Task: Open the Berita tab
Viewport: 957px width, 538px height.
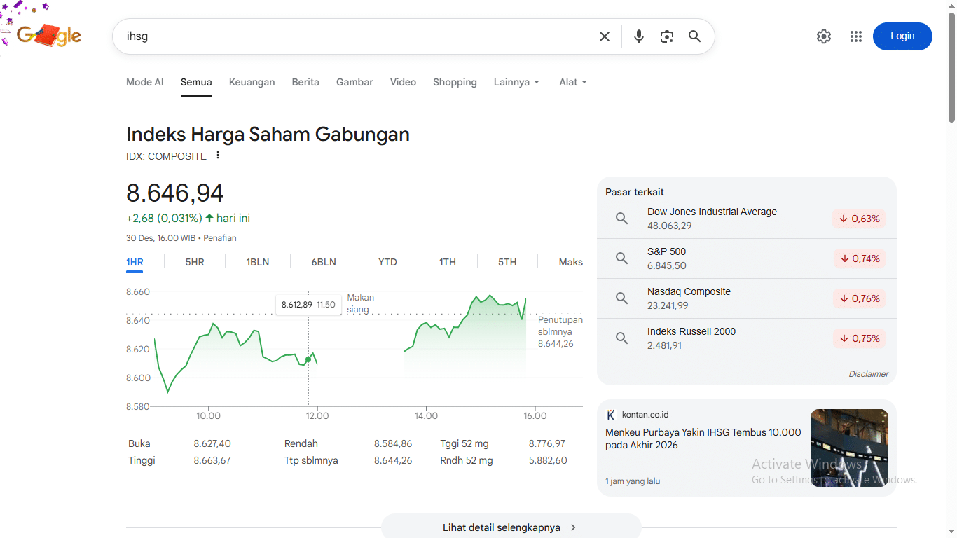Action: coord(305,82)
